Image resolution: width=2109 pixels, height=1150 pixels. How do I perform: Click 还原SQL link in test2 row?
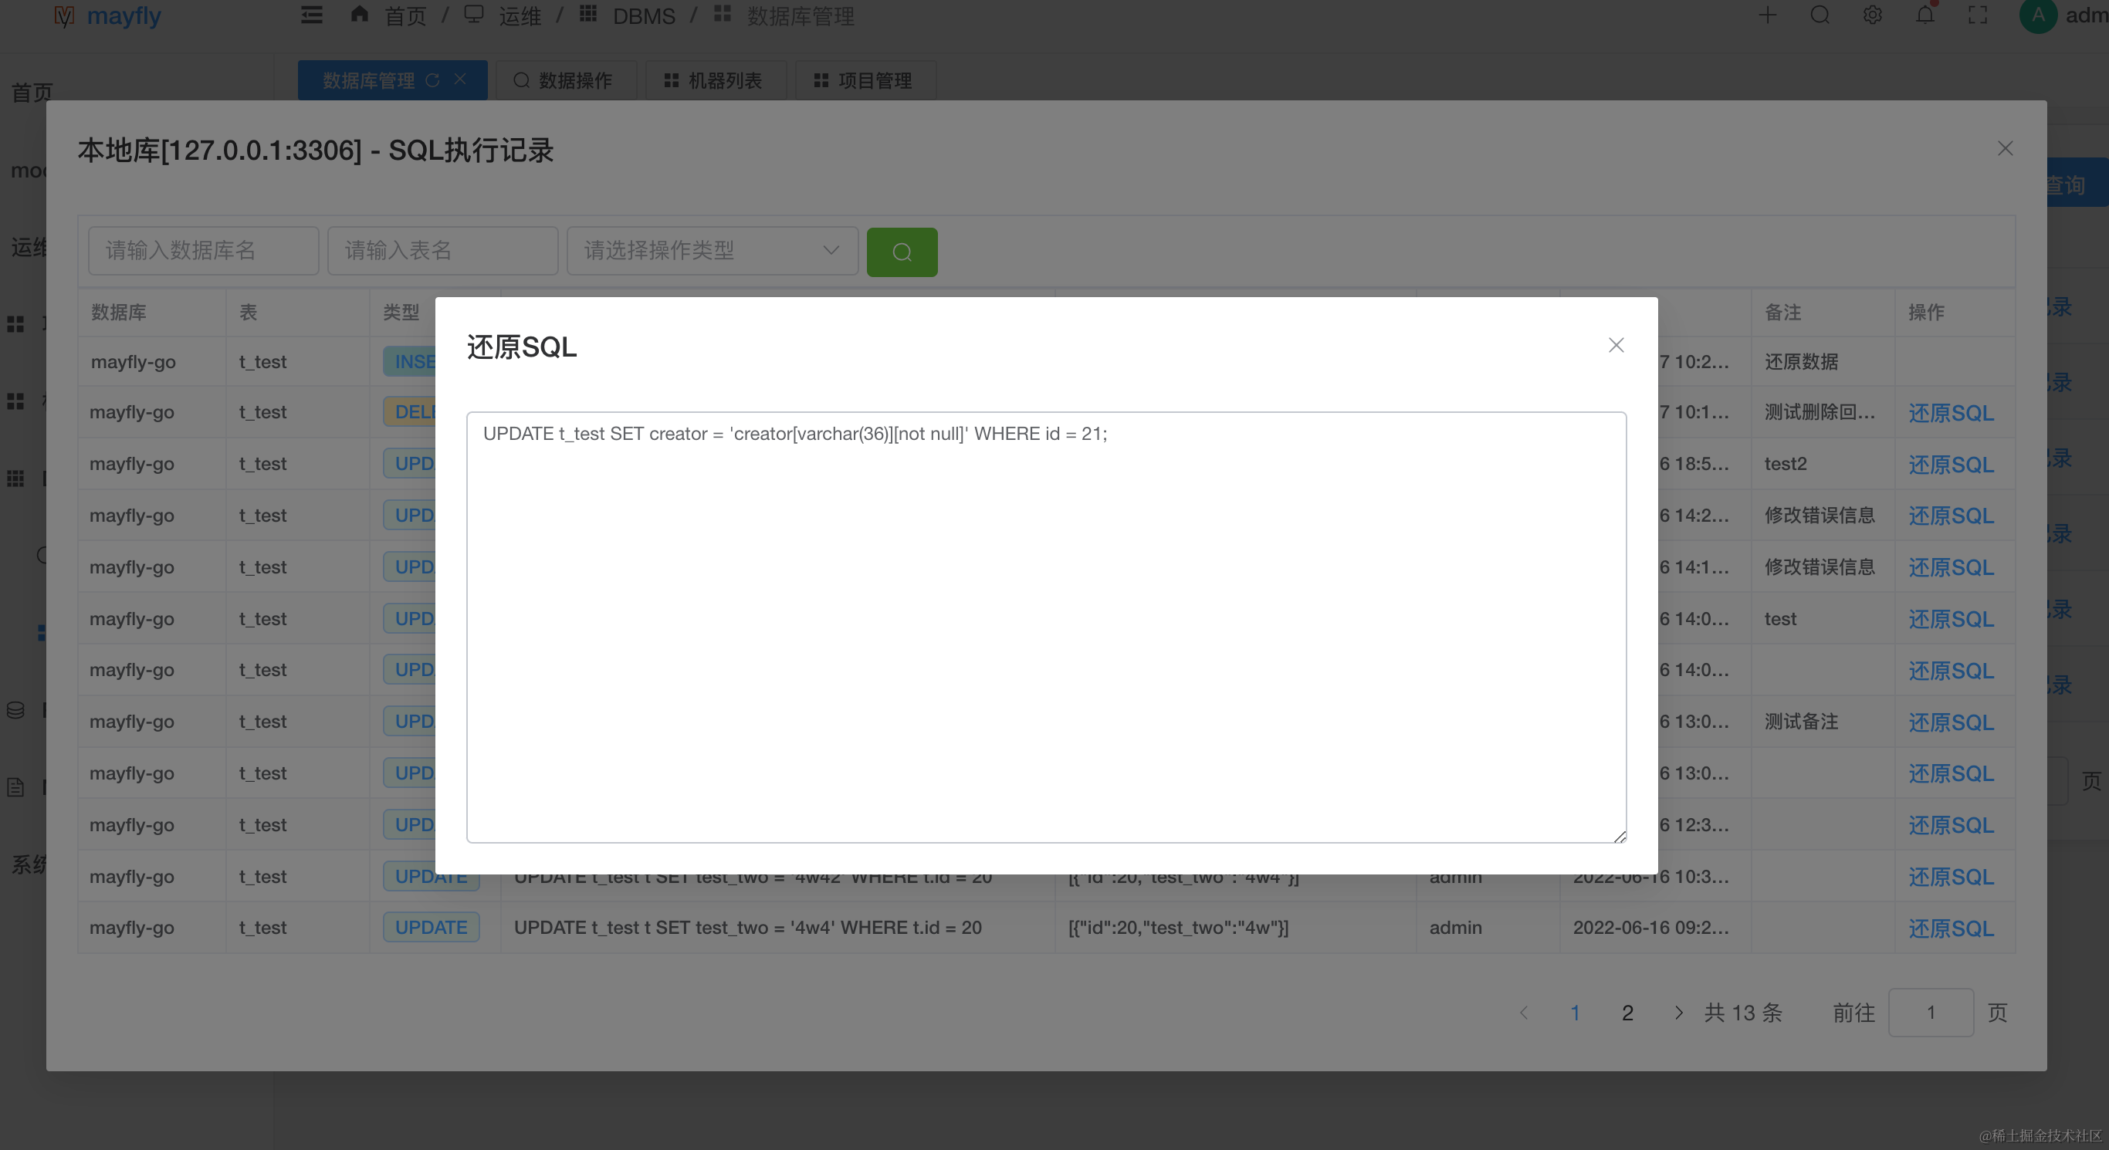pyautogui.click(x=1951, y=465)
